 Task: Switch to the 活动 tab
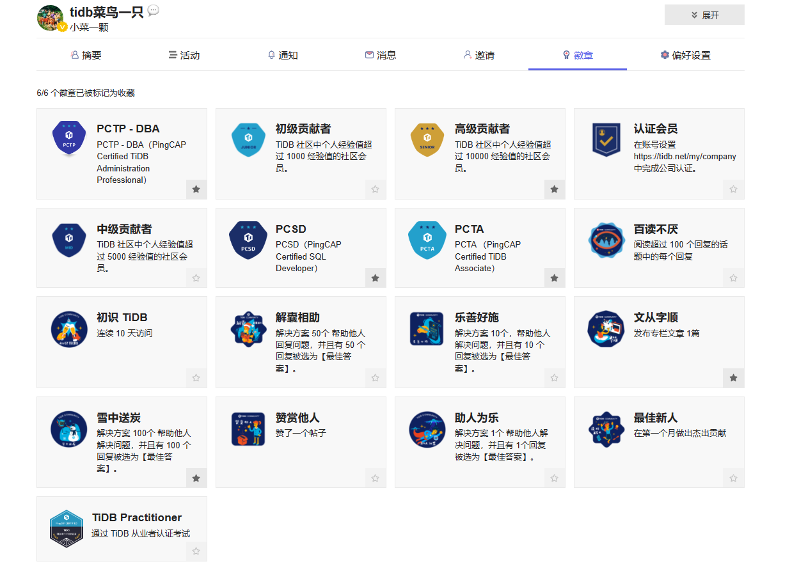pos(184,55)
